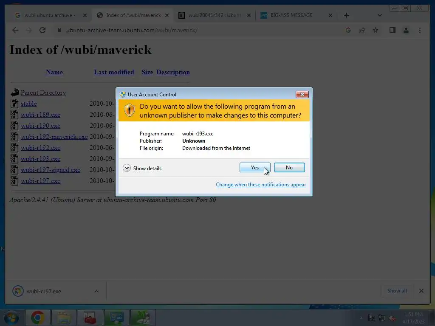The height and width of the screenshot is (326, 435).
Task: Bookmark this page with star icon
Action: coord(376,30)
